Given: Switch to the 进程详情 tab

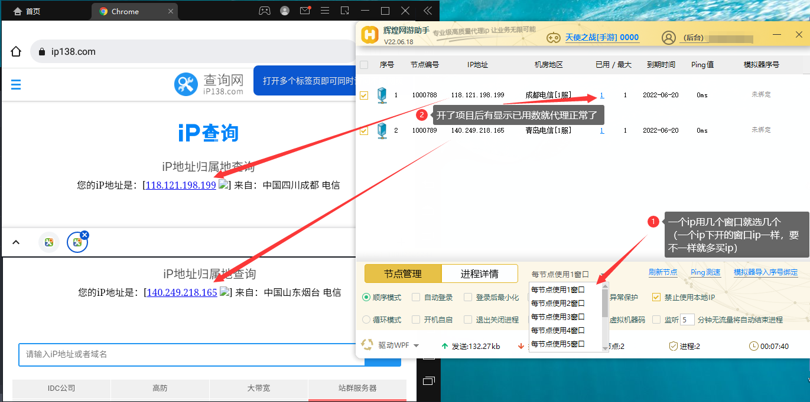Looking at the screenshot, I should 479,274.
